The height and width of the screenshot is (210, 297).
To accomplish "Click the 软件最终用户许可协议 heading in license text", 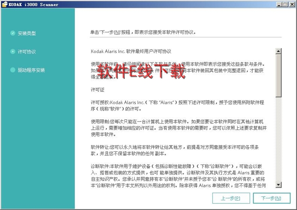I will coord(131,51).
